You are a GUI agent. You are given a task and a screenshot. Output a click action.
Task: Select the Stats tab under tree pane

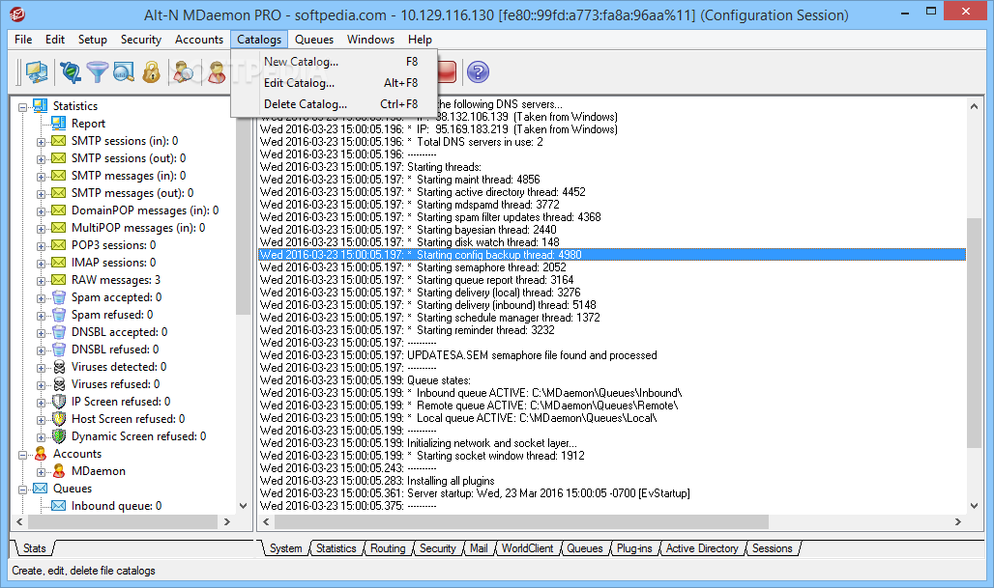(34, 548)
